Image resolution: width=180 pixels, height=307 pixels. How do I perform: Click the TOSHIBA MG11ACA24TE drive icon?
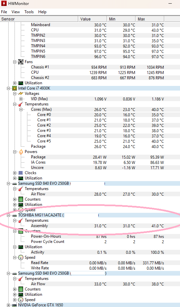pos(15,215)
